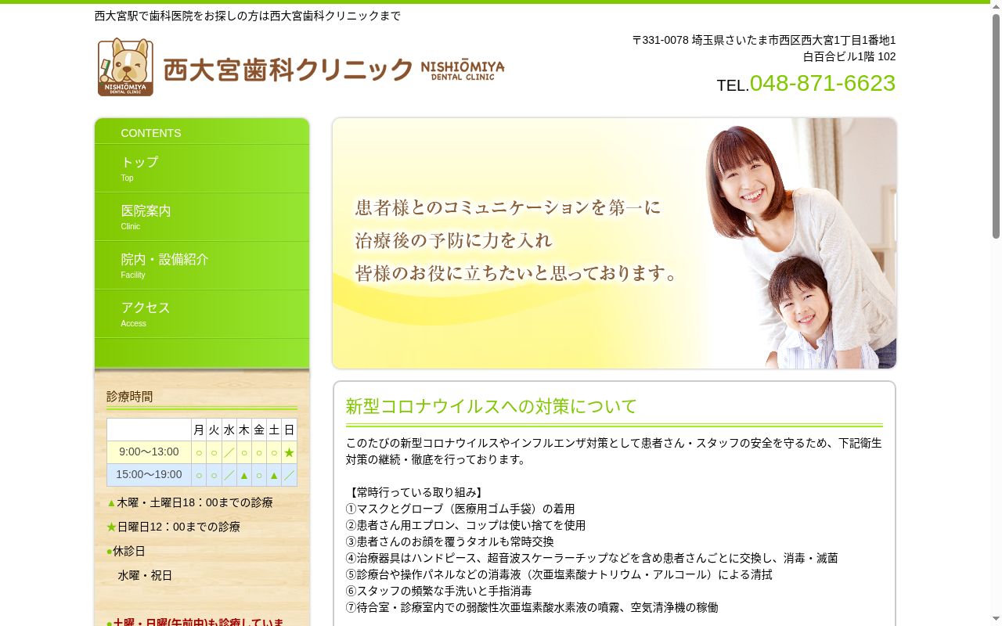Viewport: 1002px width, 626px height.
Task: Click the slash mark in Wednesday morning cell
Action: coord(229,452)
